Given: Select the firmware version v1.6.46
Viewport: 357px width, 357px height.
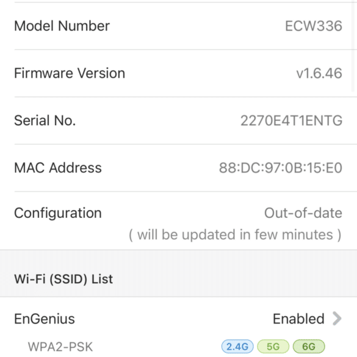Looking at the screenshot, I should coord(319,73).
